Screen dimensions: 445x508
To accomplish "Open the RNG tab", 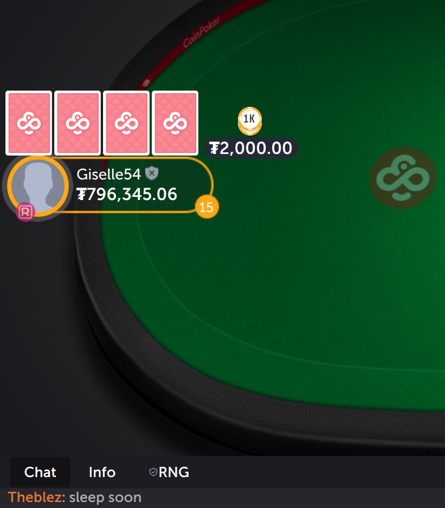I will click(169, 472).
